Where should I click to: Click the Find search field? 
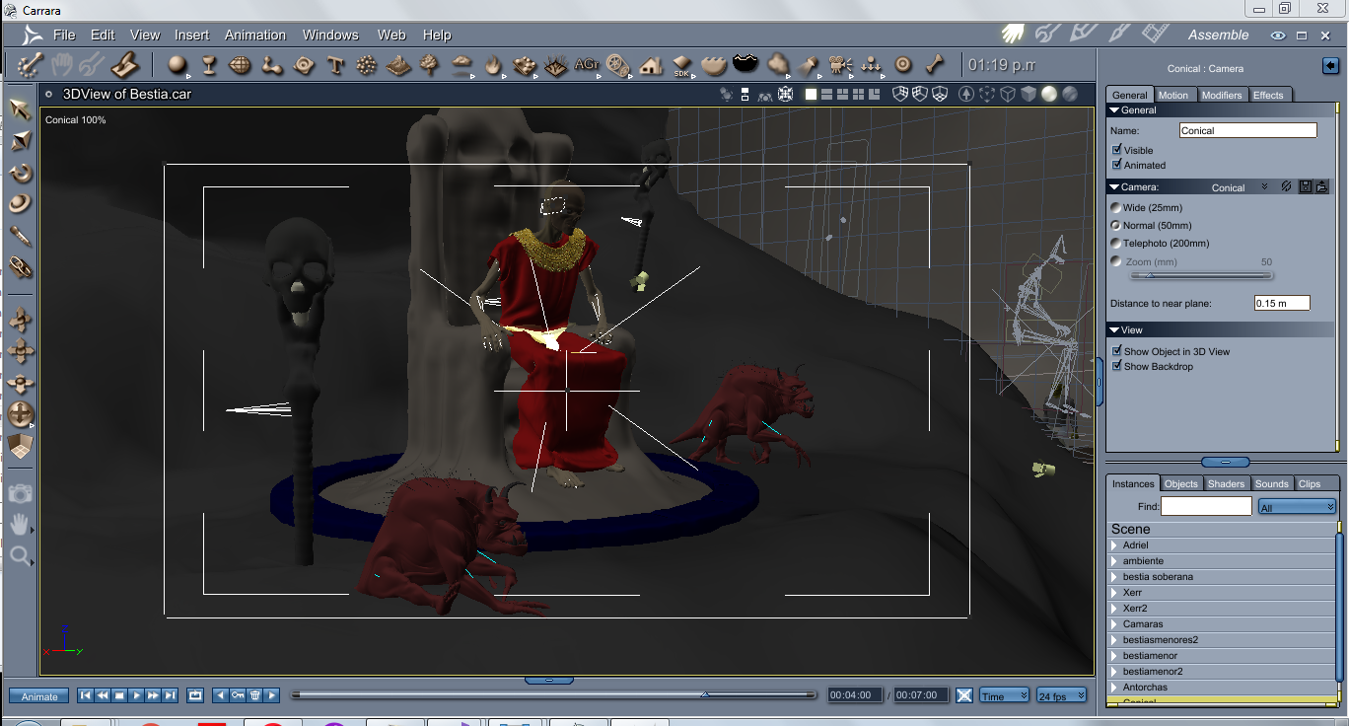1206,506
